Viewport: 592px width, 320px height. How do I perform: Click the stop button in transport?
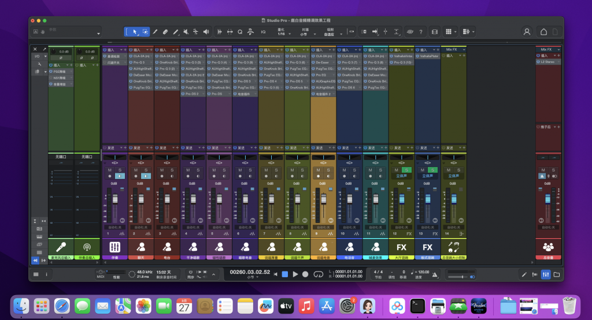(x=284, y=274)
